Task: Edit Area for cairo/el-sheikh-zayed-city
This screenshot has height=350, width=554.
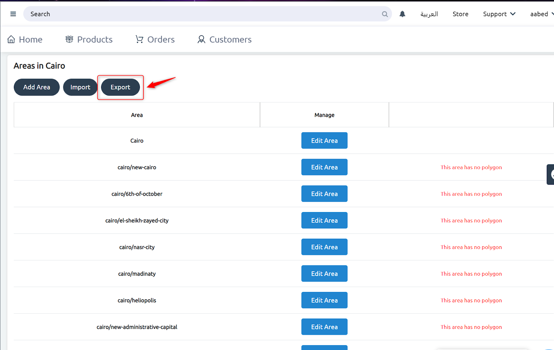Action: (x=324, y=220)
